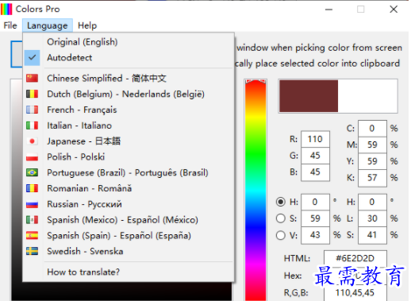The image size is (411, 301).
Task: Click the vertical hue slider bar
Action: (255, 190)
